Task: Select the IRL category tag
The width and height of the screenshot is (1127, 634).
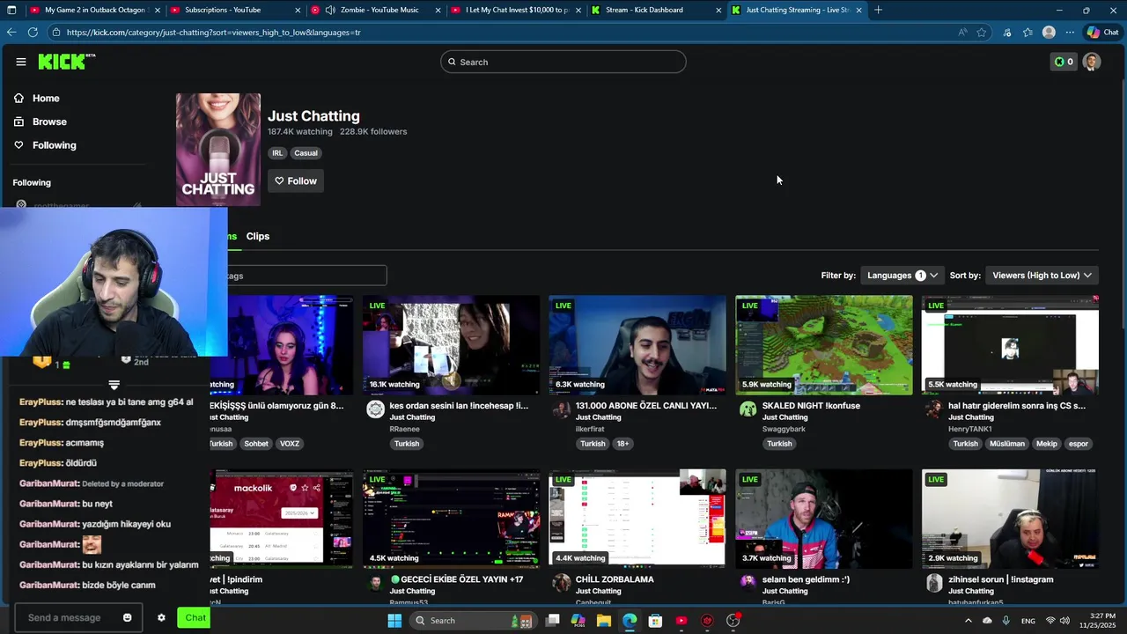Action: coord(277,153)
